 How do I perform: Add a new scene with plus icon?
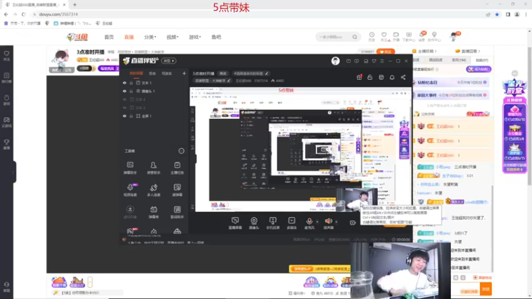(x=184, y=73)
